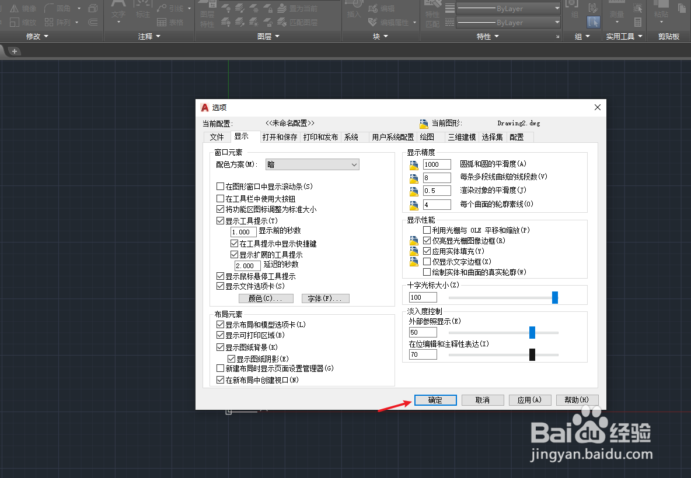Expand the 特性 ribbon panel

click(x=488, y=37)
